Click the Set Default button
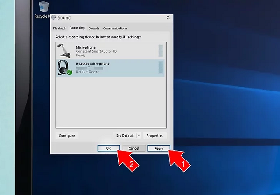Image resolution: width=280 pixels, height=195 pixels. (x=125, y=136)
